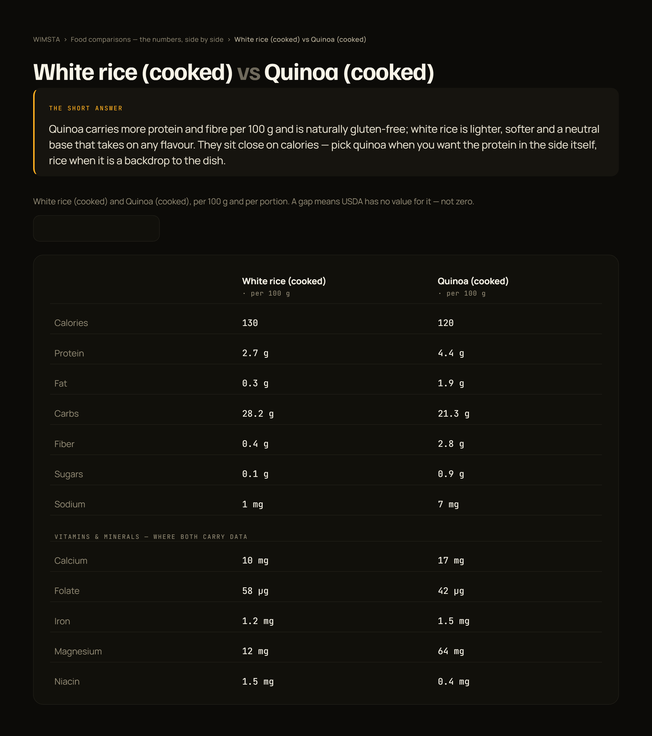Click the Fiber row label

[x=64, y=443]
